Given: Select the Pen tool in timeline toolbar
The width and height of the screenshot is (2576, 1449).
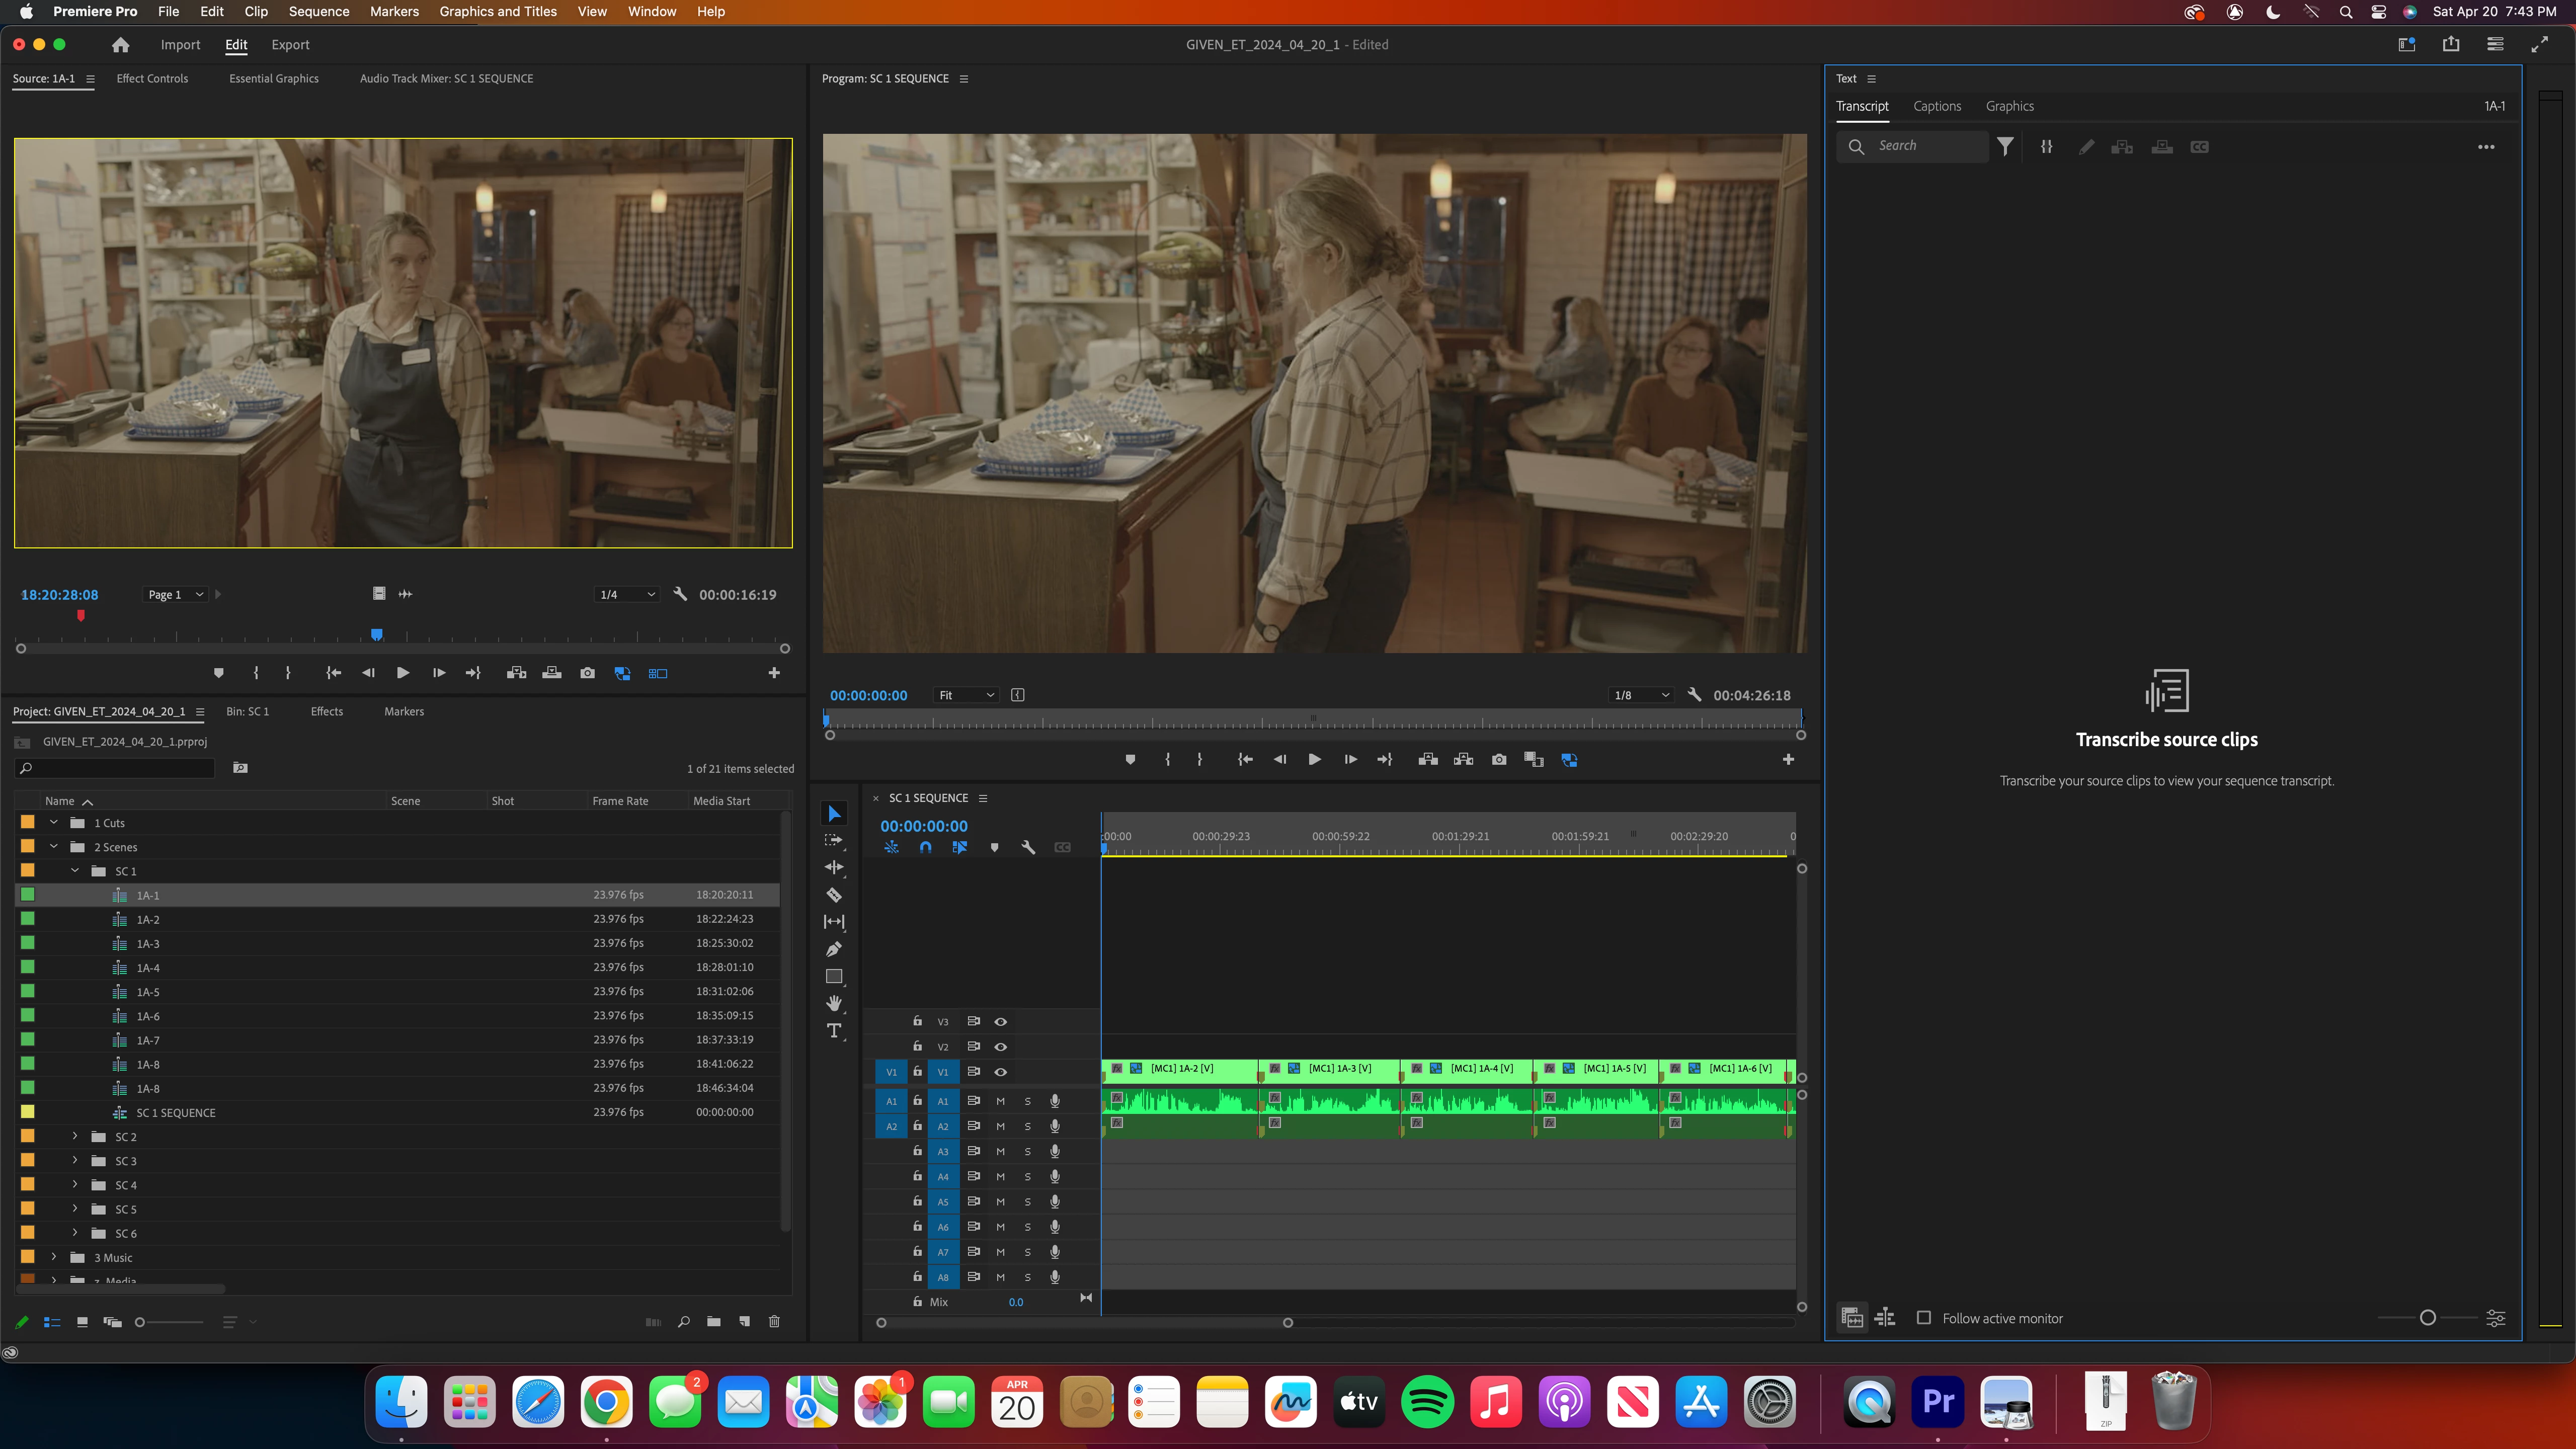Looking at the screenshot, I should (833, 949).
